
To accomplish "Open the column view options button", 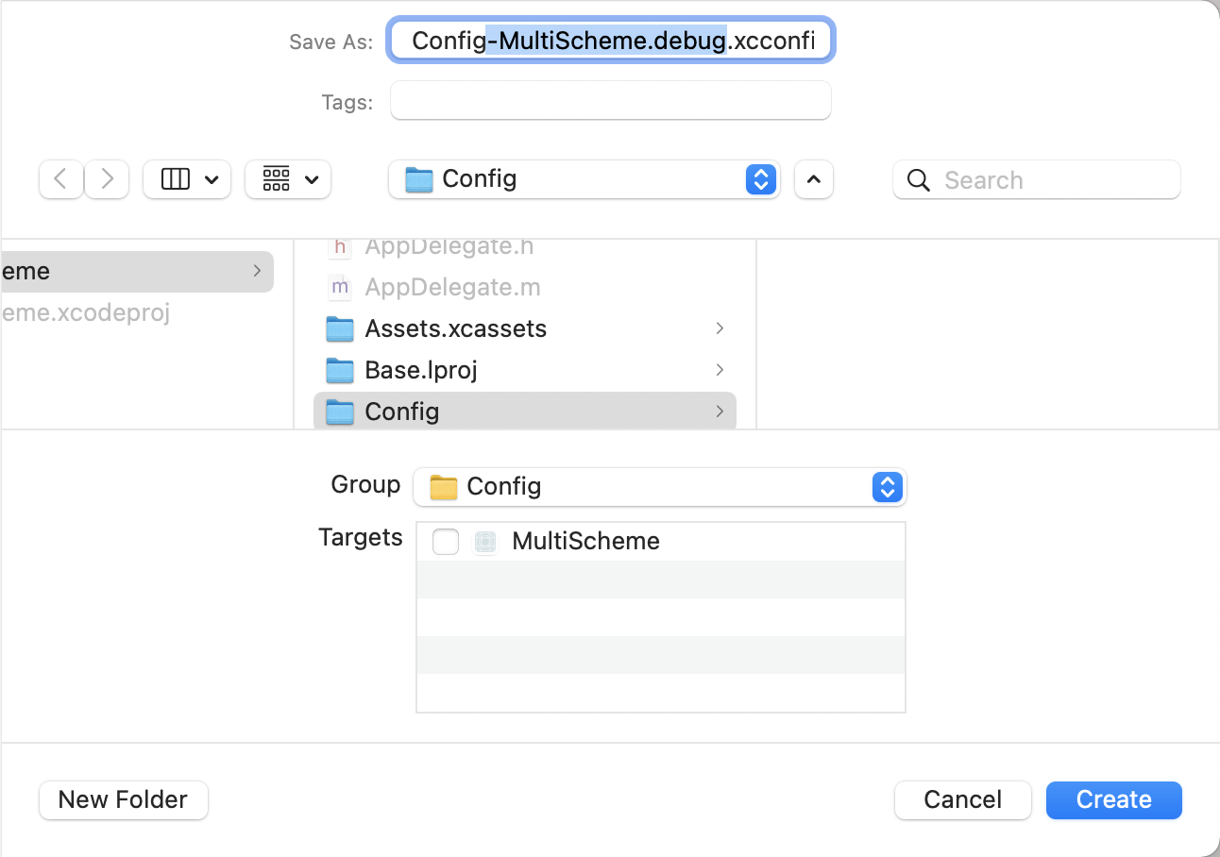I will (187, 179).
